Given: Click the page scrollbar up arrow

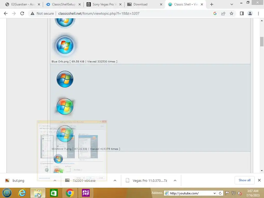Looking at the screenshot, I should pyautogui.click(x=262, y=21).
